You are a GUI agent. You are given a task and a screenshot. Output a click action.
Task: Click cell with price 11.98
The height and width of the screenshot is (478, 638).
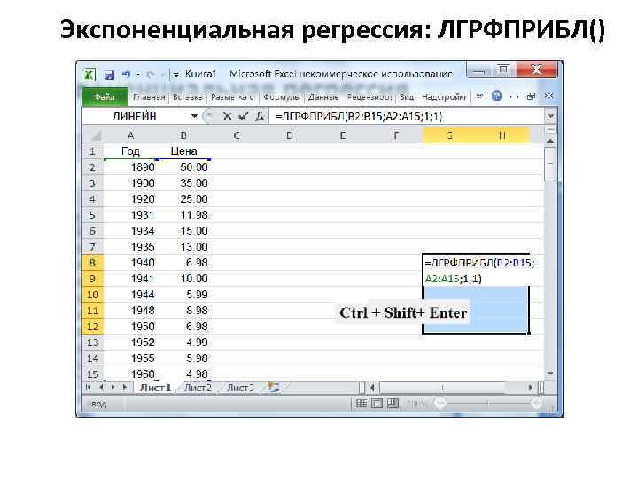pyautogui.click(x=184, y=215)
